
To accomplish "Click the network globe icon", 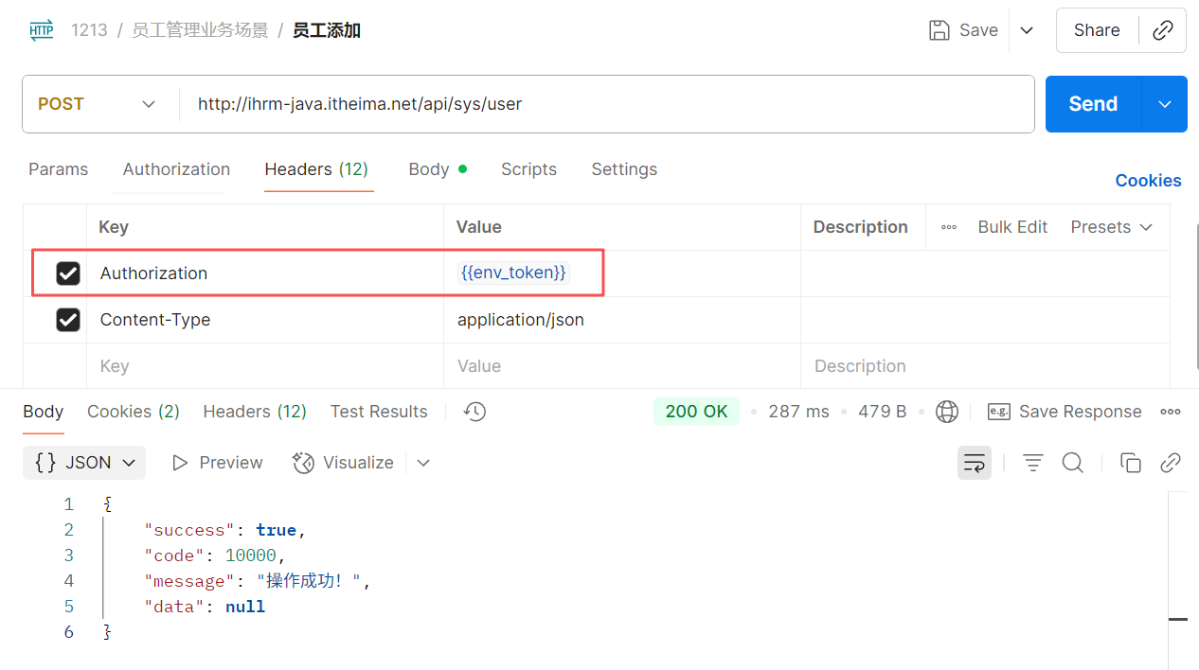I will pyautogui.click(x=946, y=412).
